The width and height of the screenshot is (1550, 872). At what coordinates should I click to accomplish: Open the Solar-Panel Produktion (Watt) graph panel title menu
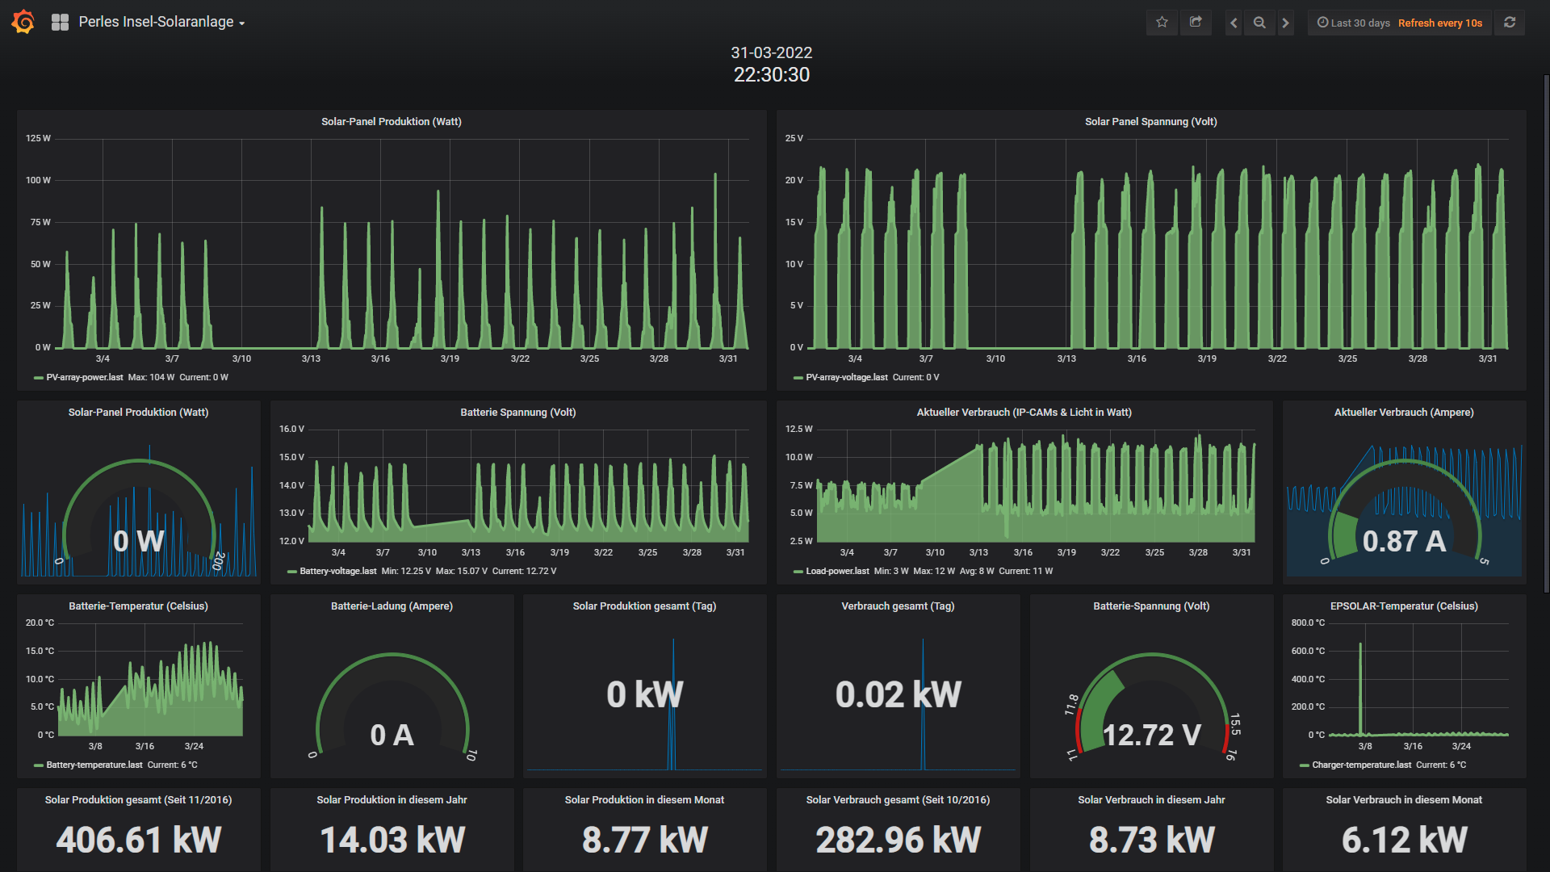coord(392,122)
